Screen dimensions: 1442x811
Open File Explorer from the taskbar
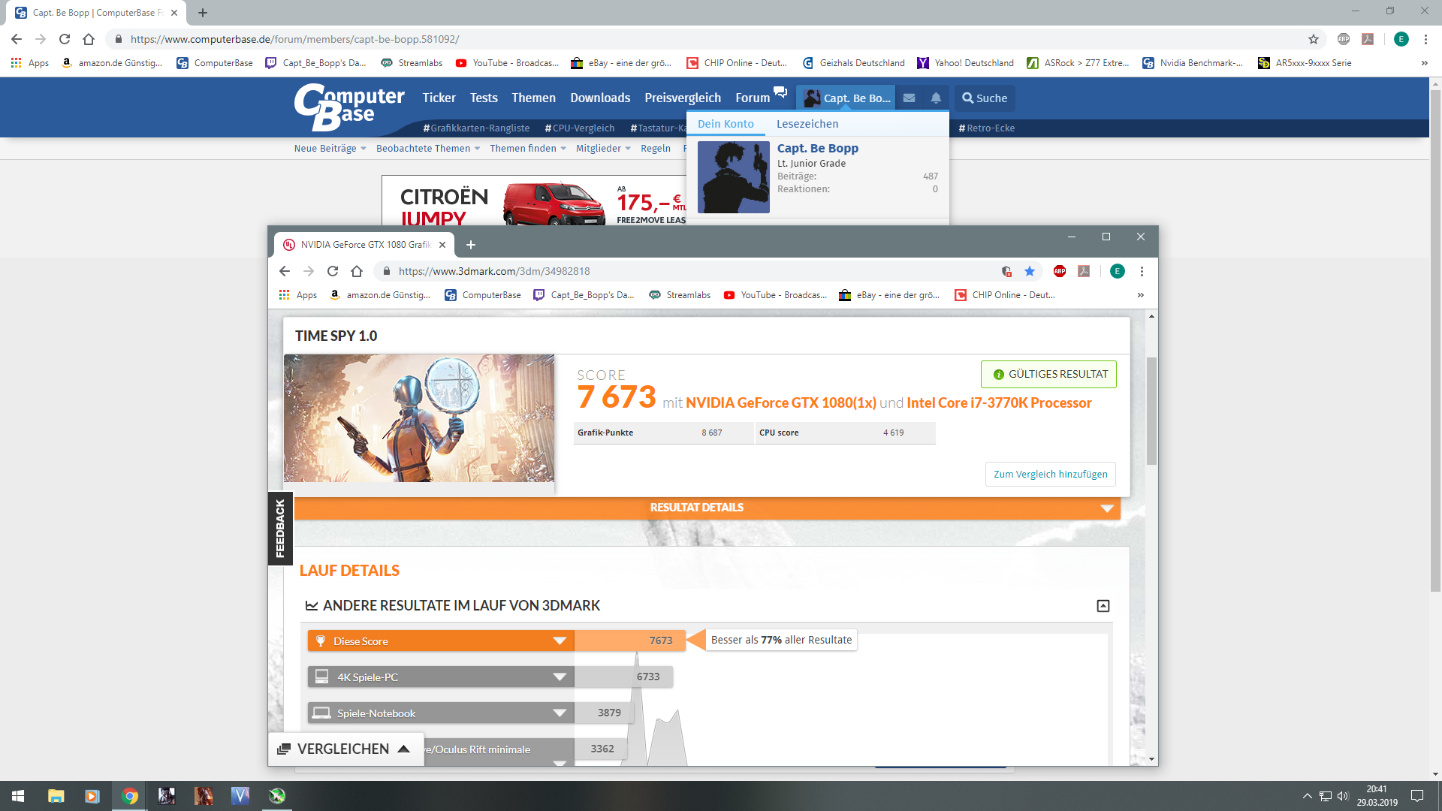[x=56, y=796]
